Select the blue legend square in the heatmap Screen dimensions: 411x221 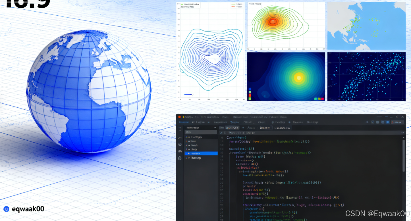(x=250, y=89)
